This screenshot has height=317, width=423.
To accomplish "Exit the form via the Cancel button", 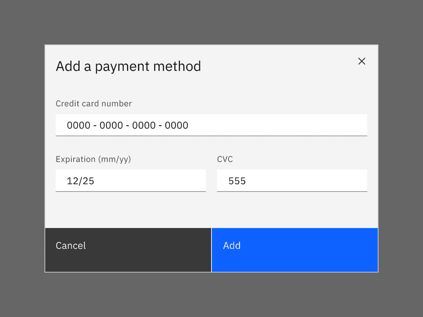I will (x=128, y=249).
